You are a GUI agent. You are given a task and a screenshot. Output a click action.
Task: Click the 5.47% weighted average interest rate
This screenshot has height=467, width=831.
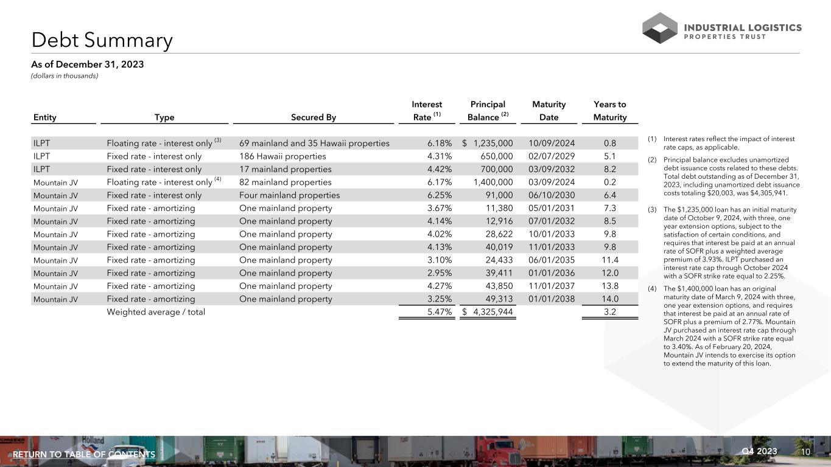[439, 312]
